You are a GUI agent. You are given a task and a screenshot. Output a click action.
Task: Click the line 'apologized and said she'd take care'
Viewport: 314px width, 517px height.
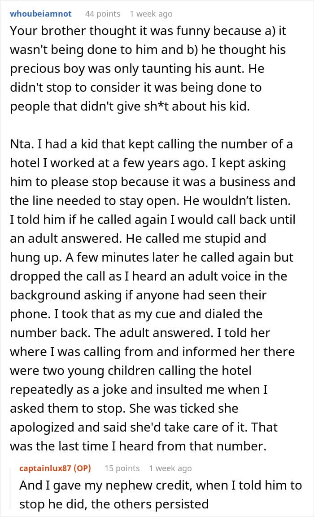[144, 428]
